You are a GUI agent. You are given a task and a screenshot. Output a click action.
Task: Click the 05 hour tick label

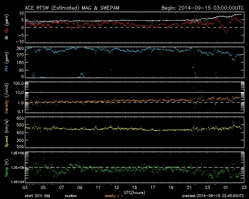click(x=43, y=187)
